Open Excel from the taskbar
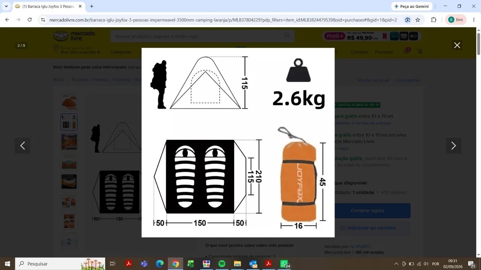This screenshot has width=481, height=270. [191, 264]
